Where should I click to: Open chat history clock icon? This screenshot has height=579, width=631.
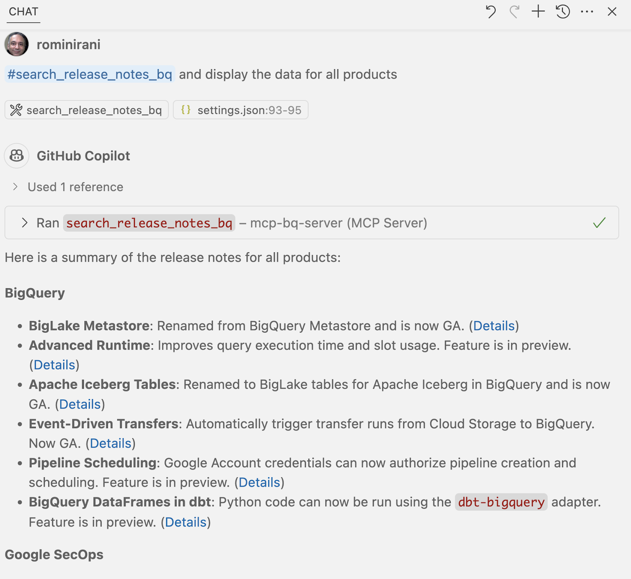point(563,12)
